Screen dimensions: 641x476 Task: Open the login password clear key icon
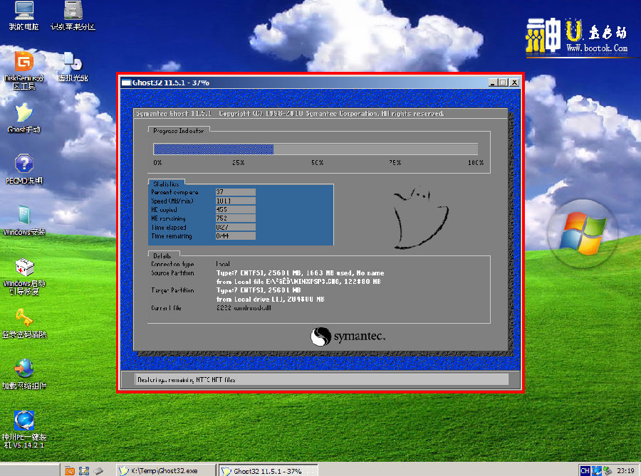24,320
